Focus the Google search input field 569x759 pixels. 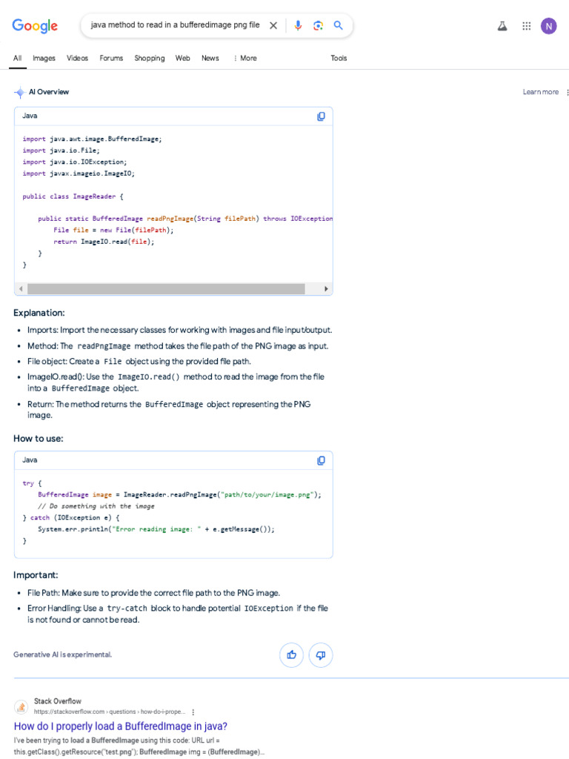(x=175, y=25)
